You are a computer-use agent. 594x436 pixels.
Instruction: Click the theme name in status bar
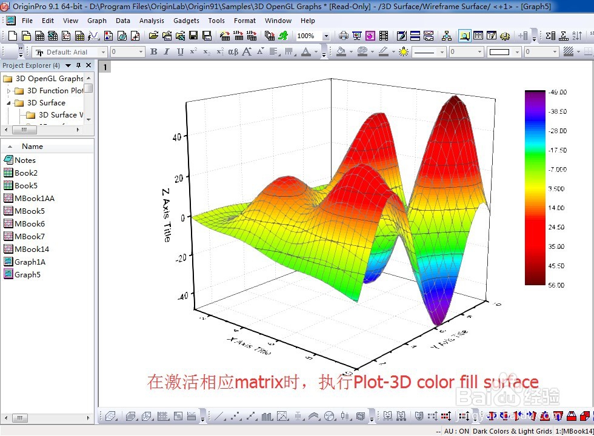512,431
